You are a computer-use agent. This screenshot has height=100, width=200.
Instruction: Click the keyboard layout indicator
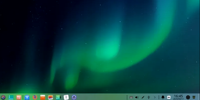click(169, 97)
